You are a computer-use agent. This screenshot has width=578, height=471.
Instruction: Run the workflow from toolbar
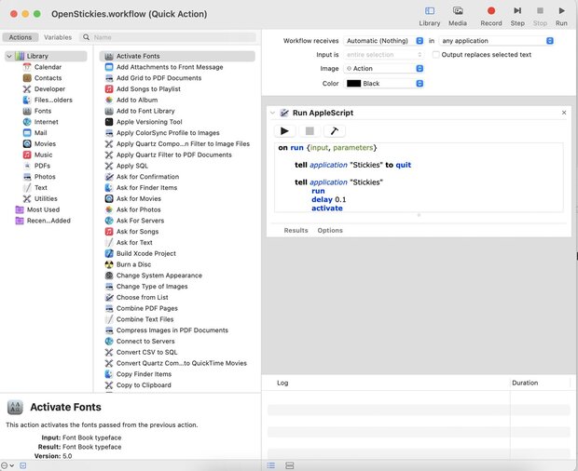click(x=561, y=16)
